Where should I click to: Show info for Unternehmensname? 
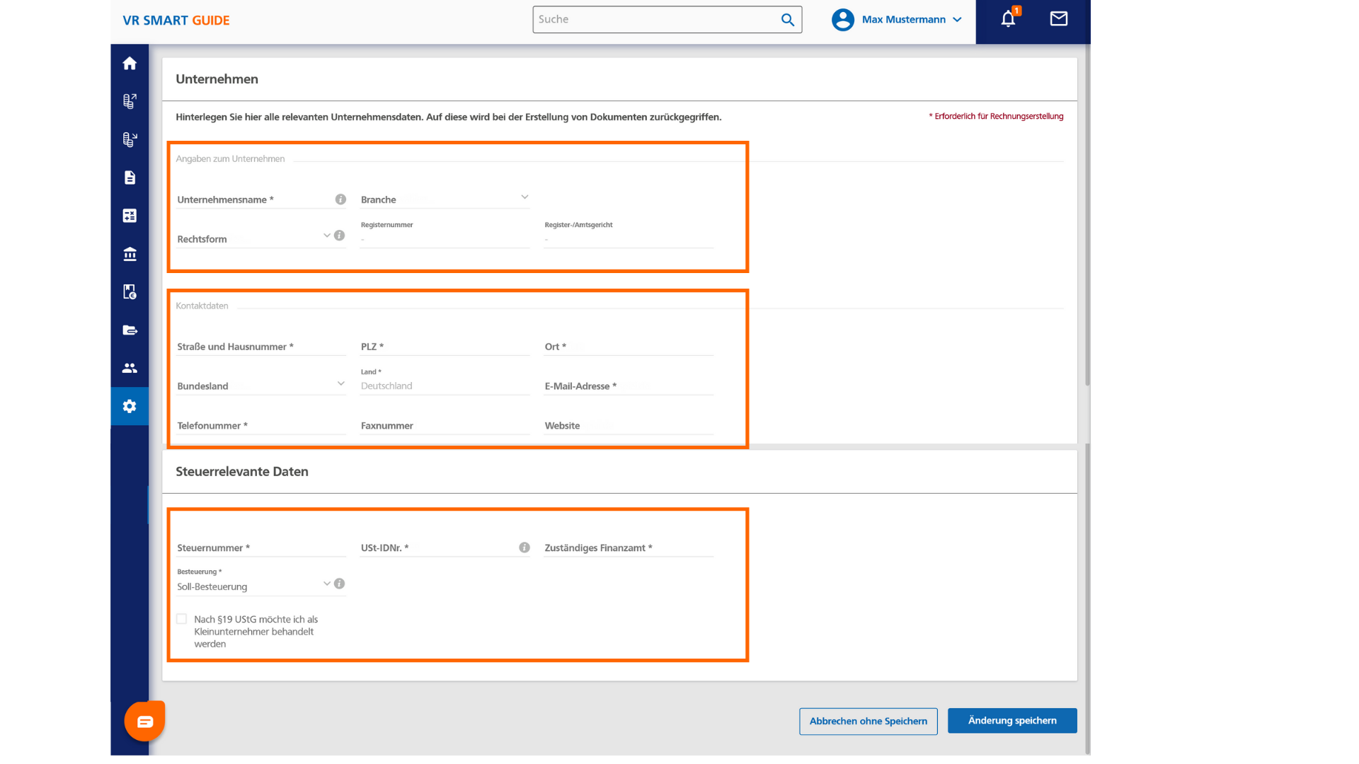click(x=340, y=199)
